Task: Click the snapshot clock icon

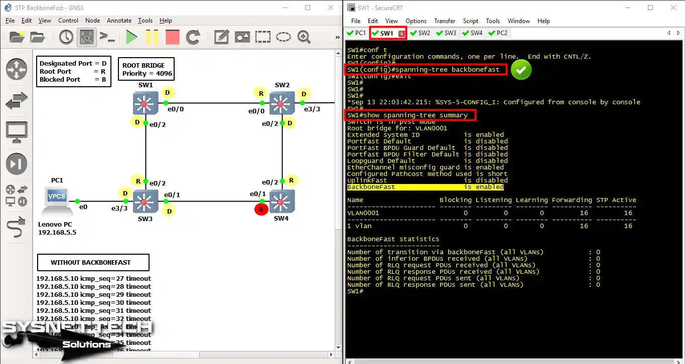Action: (x=66, y=37)
